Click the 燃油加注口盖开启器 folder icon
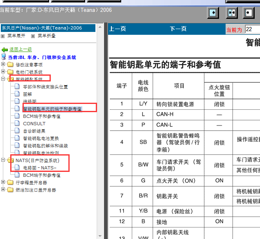The width and height of the screenshot is (260, 239). point(10,189)
